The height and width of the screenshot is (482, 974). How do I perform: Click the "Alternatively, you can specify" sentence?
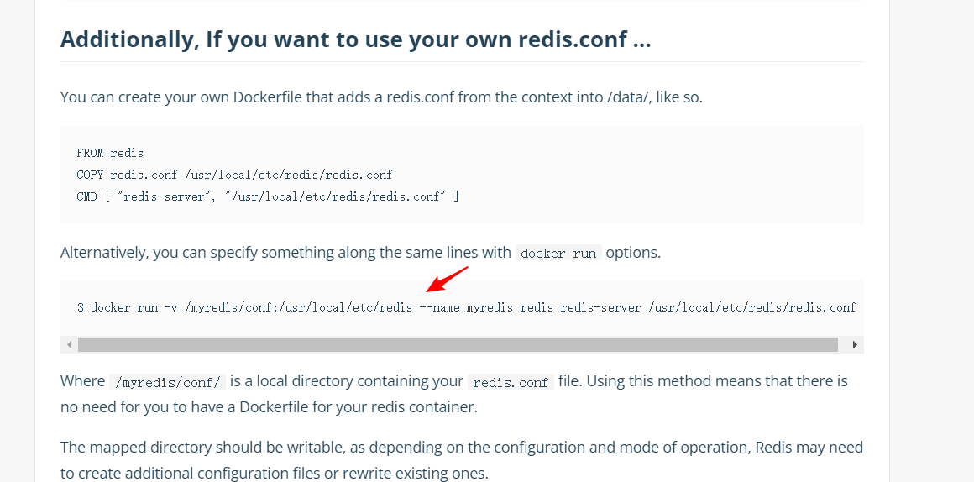[x=285, y=253]
